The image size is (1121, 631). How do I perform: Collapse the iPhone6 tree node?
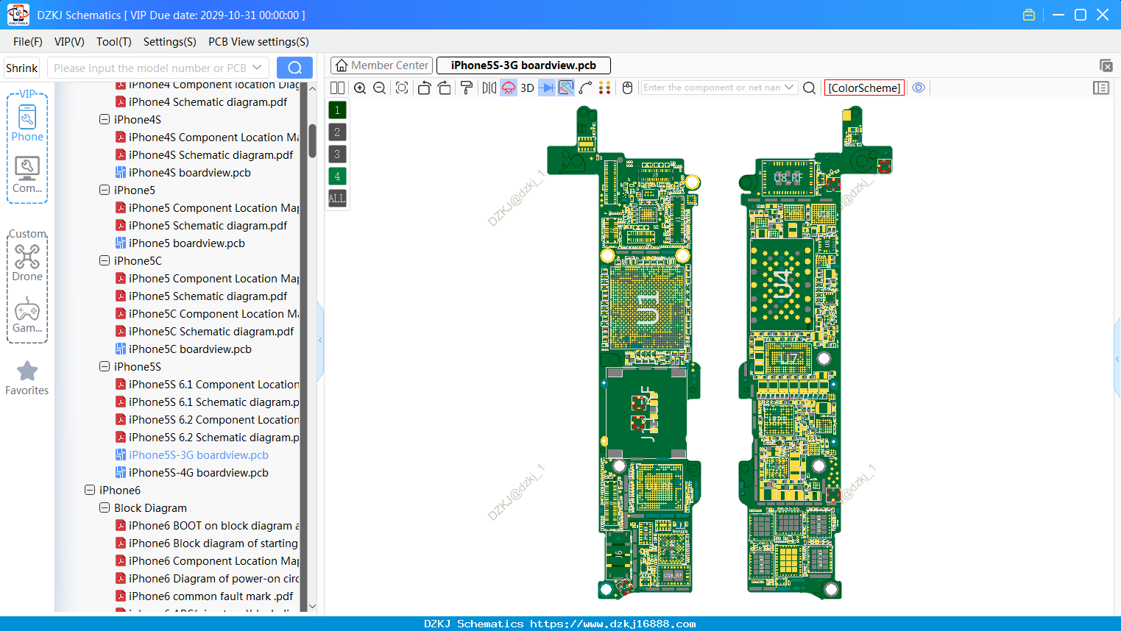[90, 490]
